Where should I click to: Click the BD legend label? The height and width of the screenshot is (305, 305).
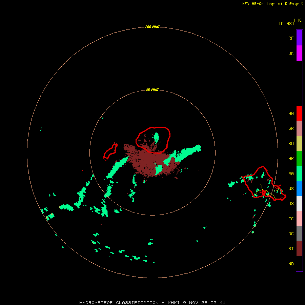point(291,144)
